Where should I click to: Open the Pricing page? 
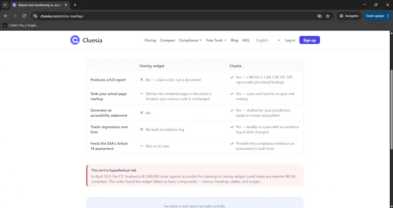(x=150, y=40)
